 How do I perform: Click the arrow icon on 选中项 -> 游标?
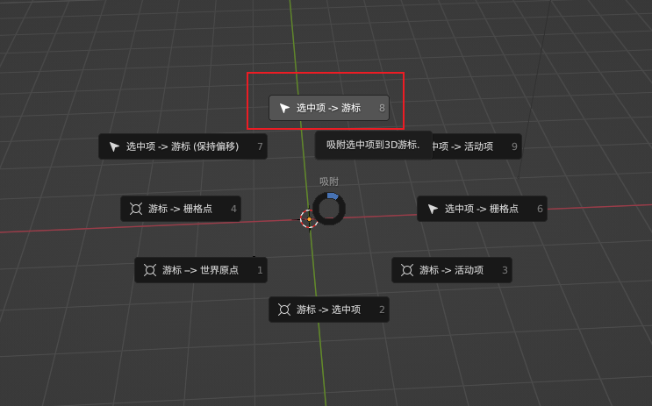pyautogui.click(x=284, y=108)
